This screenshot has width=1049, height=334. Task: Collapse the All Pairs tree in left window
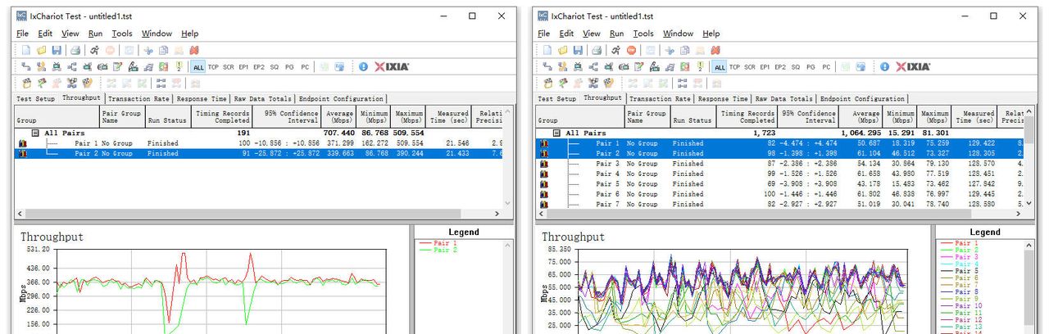pos(35,133)
